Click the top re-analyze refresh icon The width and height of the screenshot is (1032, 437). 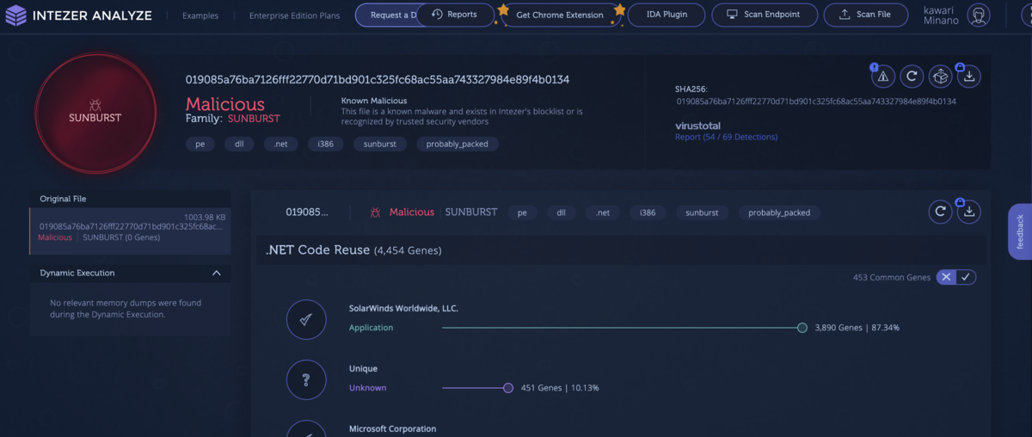pos(912,77)
